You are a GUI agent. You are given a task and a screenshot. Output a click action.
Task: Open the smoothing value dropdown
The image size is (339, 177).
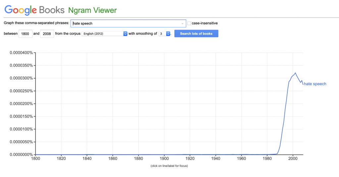pyautogui.click(x=164, y=34)
